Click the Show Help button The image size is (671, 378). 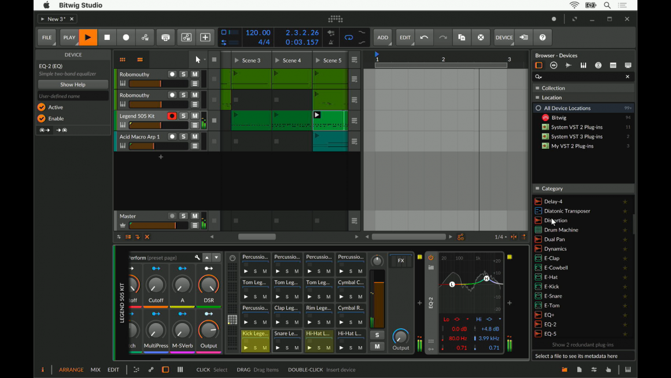(73, 85)
